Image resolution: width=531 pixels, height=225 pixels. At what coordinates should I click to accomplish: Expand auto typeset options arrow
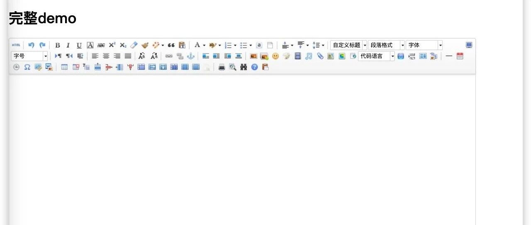pyautogui.click(x=163, y=45)
